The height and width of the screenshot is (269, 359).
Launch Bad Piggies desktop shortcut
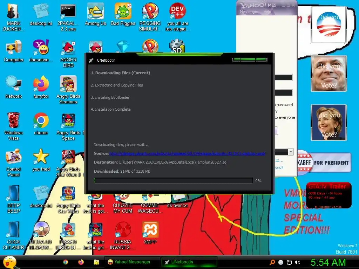(123, 15)
